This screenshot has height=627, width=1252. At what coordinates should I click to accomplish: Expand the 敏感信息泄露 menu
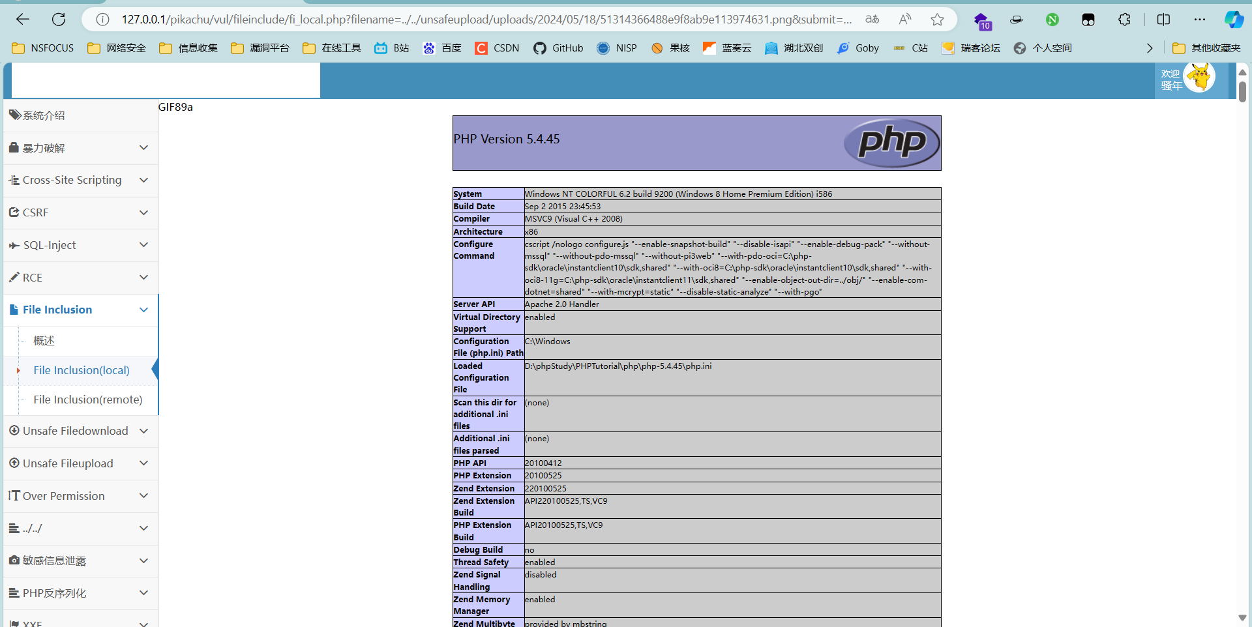click(81, 561)
